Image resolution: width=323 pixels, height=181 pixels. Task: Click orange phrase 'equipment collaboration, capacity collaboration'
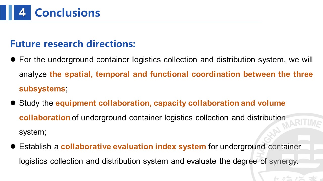point(147,103)
